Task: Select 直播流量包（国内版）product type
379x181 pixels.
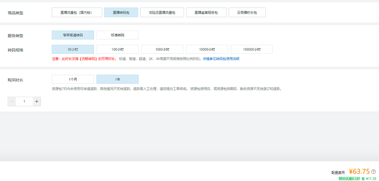Action: [x=77, y=13]
